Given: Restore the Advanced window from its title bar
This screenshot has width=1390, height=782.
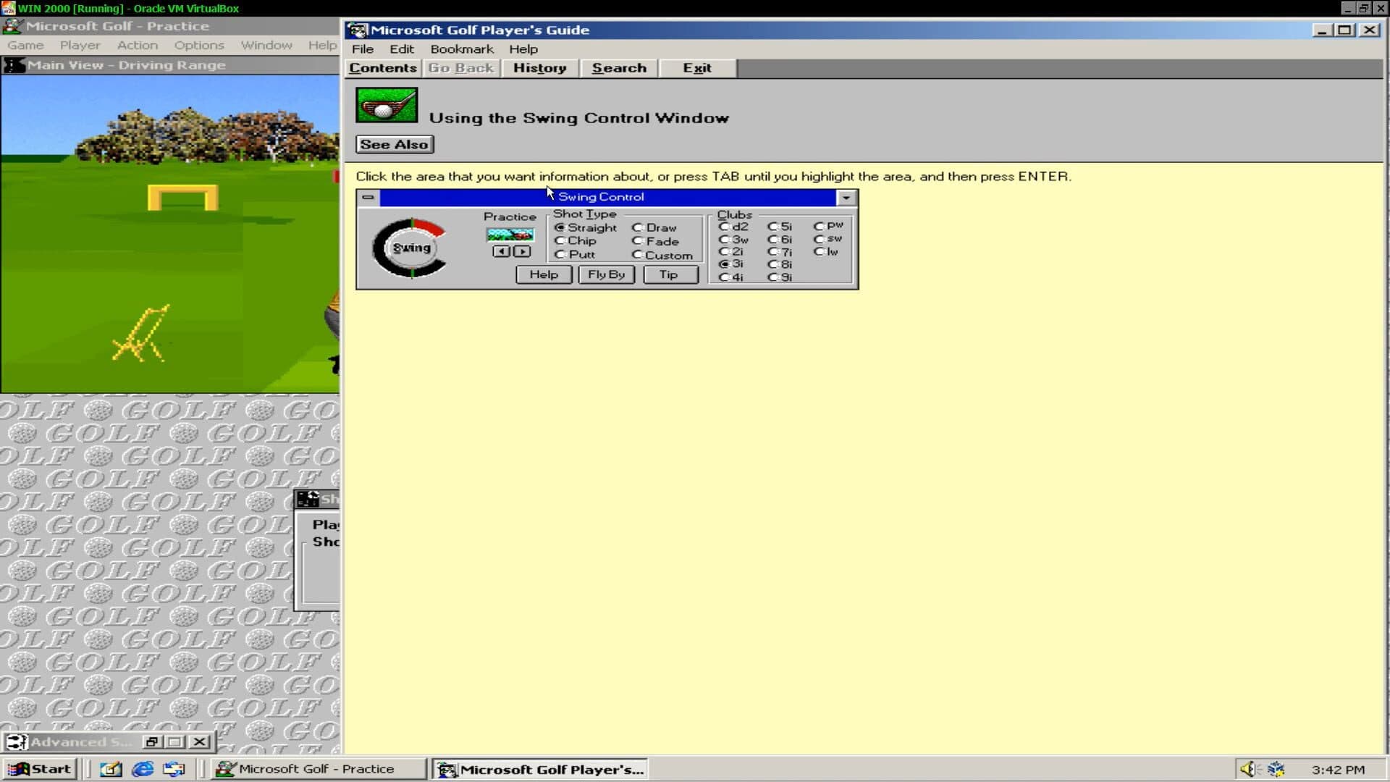Looking at the screenshot, I should point(151,742).
